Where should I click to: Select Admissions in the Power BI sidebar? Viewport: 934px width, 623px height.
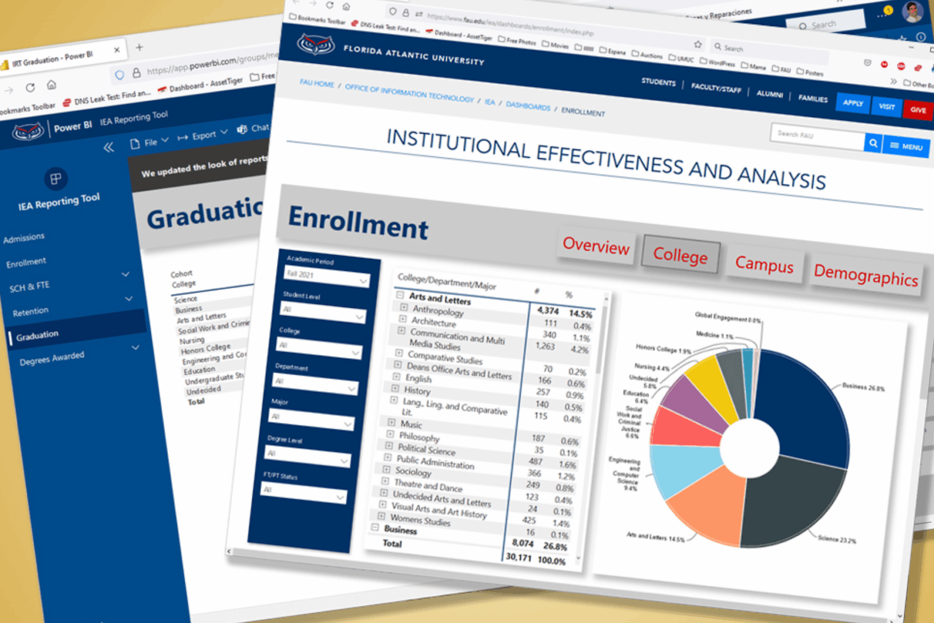click(x=24, y=238)
